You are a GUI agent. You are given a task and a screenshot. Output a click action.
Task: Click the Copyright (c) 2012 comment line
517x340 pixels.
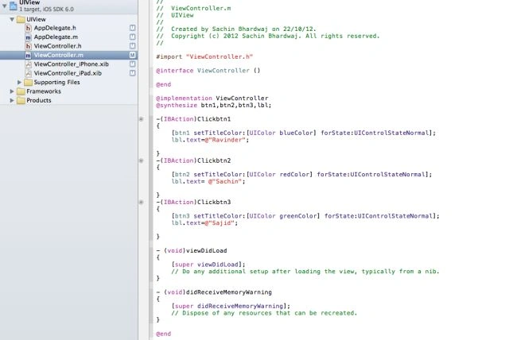coord(268,36)
